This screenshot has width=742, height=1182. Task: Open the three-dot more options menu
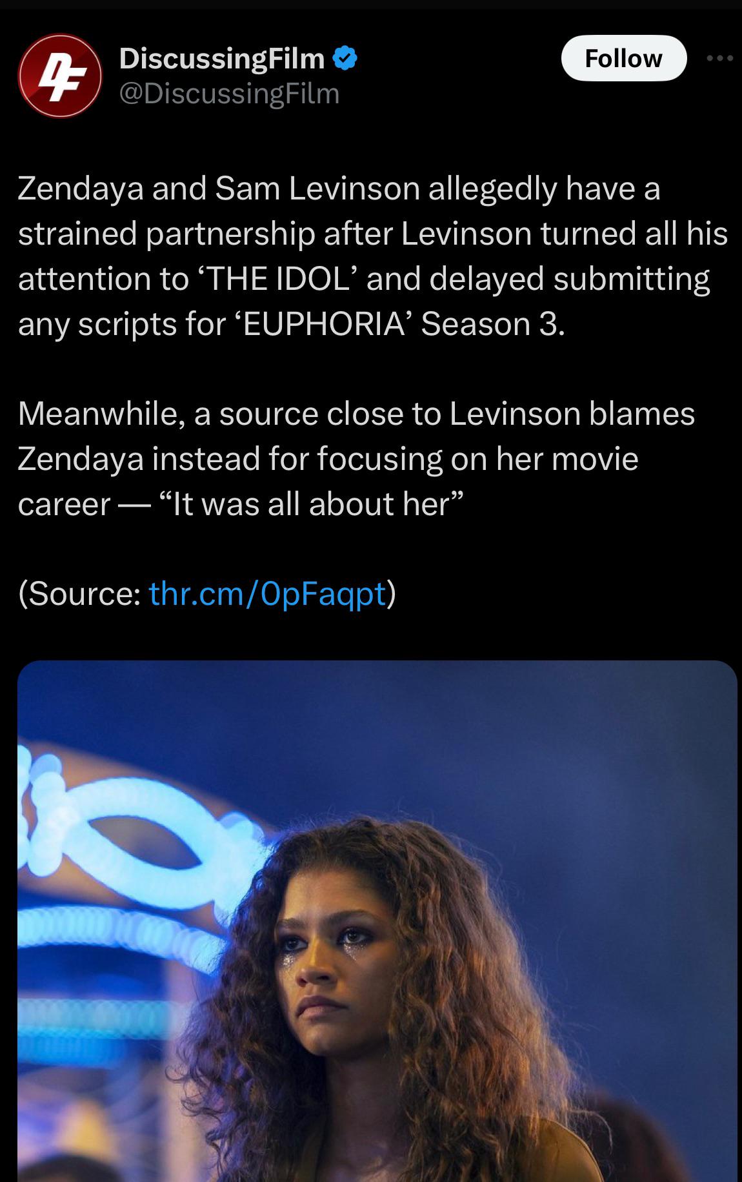click(x=719, y=59)
